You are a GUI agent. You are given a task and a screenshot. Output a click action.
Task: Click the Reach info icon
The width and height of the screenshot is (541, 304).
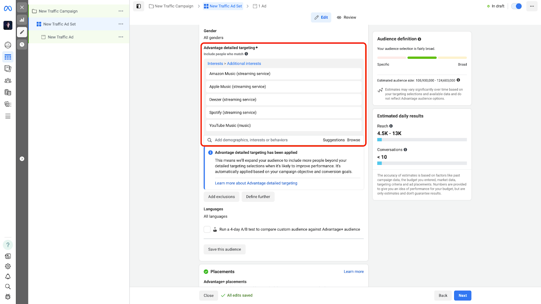[391, 126]
